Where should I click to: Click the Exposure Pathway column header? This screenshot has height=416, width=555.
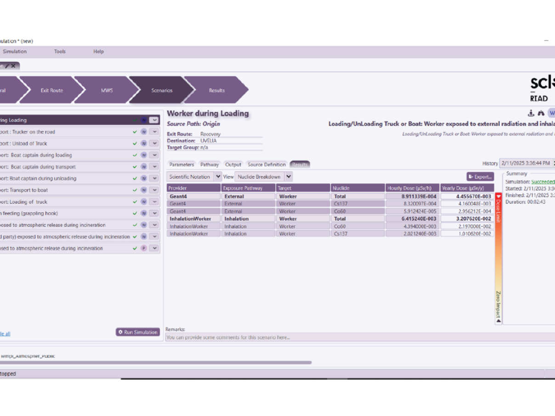coord(249,188)
